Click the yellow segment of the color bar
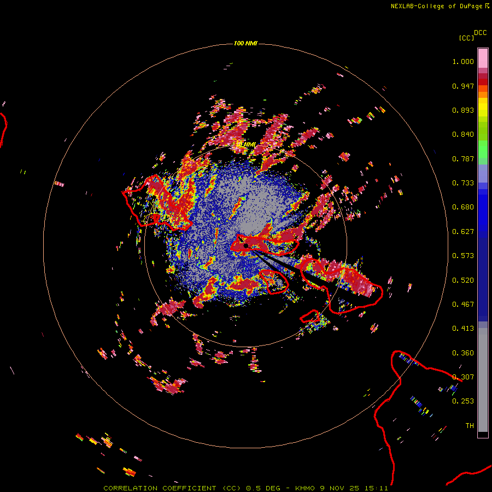Screen dimensions: 492x492 (x=483, y=107)
